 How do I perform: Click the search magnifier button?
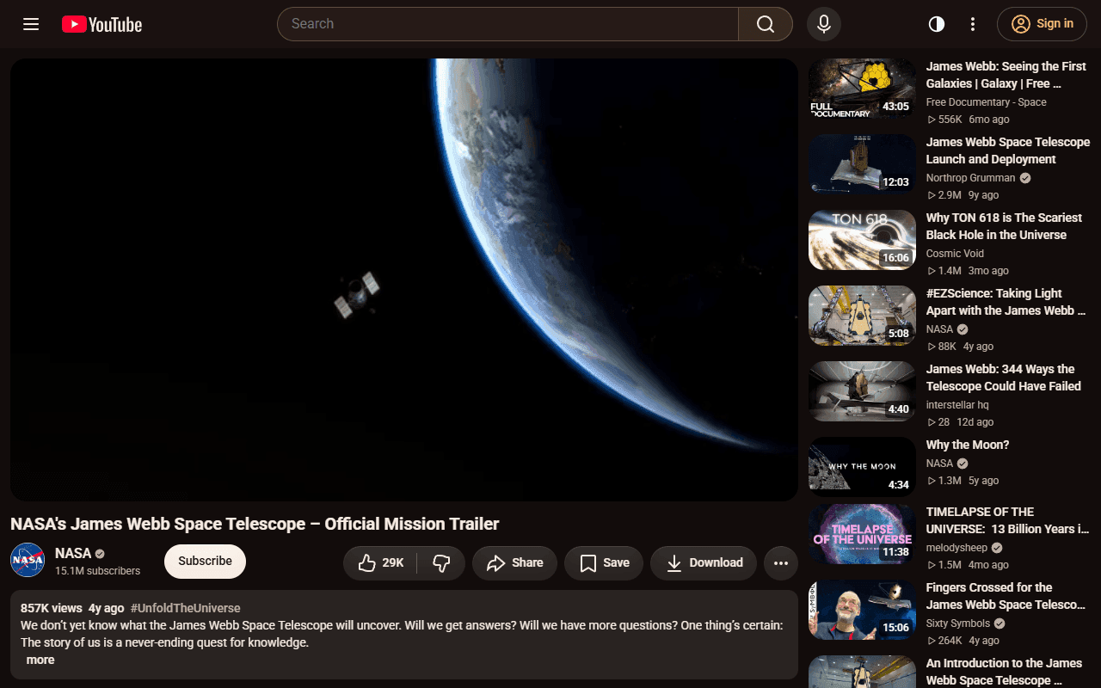(x=766, y=24)
